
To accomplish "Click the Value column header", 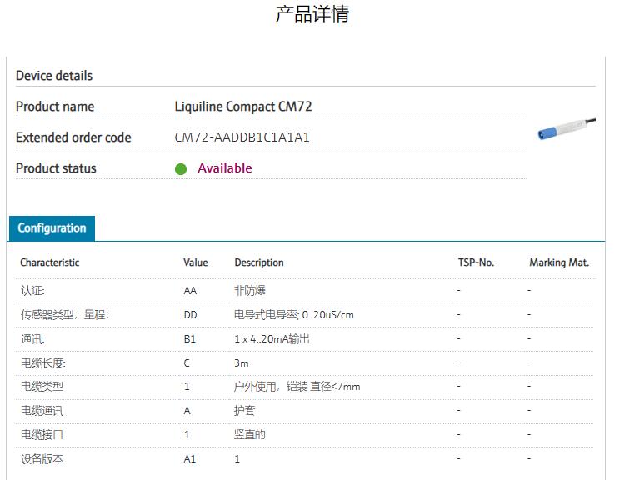I will pos(196,262).
